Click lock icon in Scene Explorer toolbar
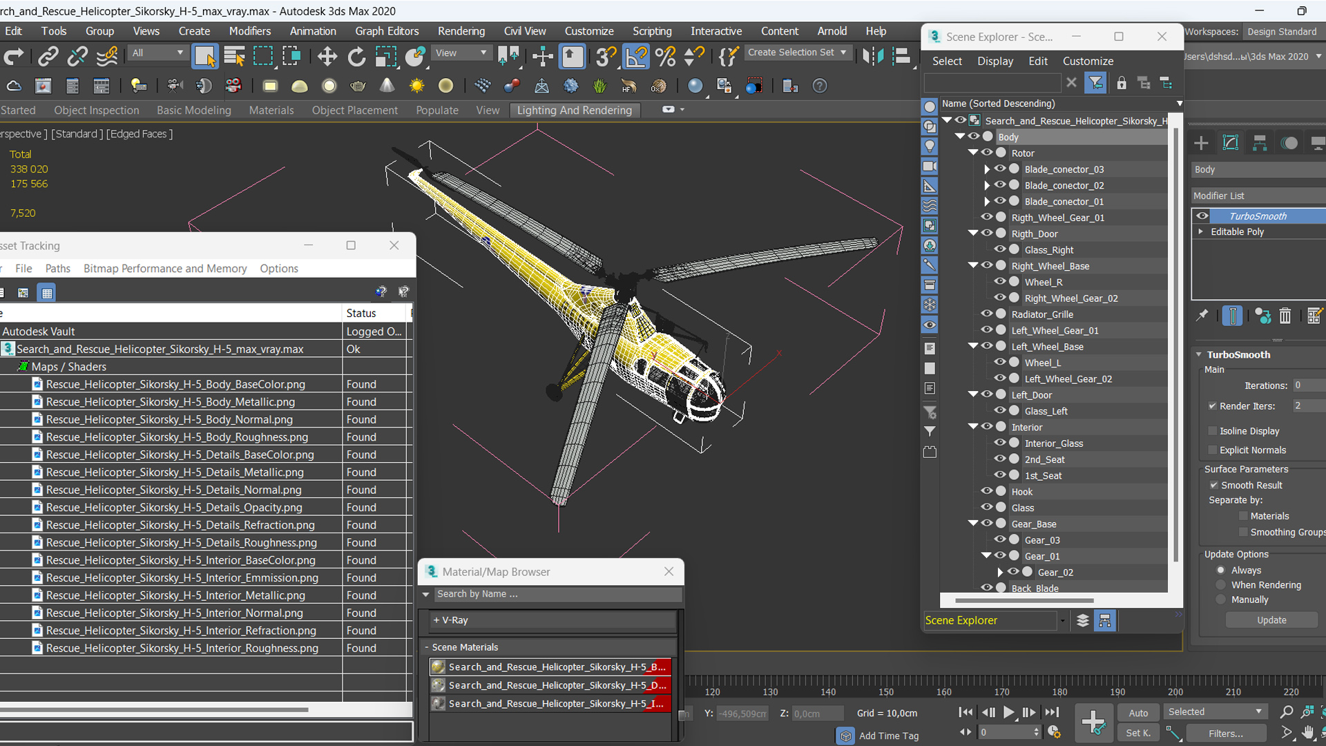The image size is (1326, 746). (1122, 83)
